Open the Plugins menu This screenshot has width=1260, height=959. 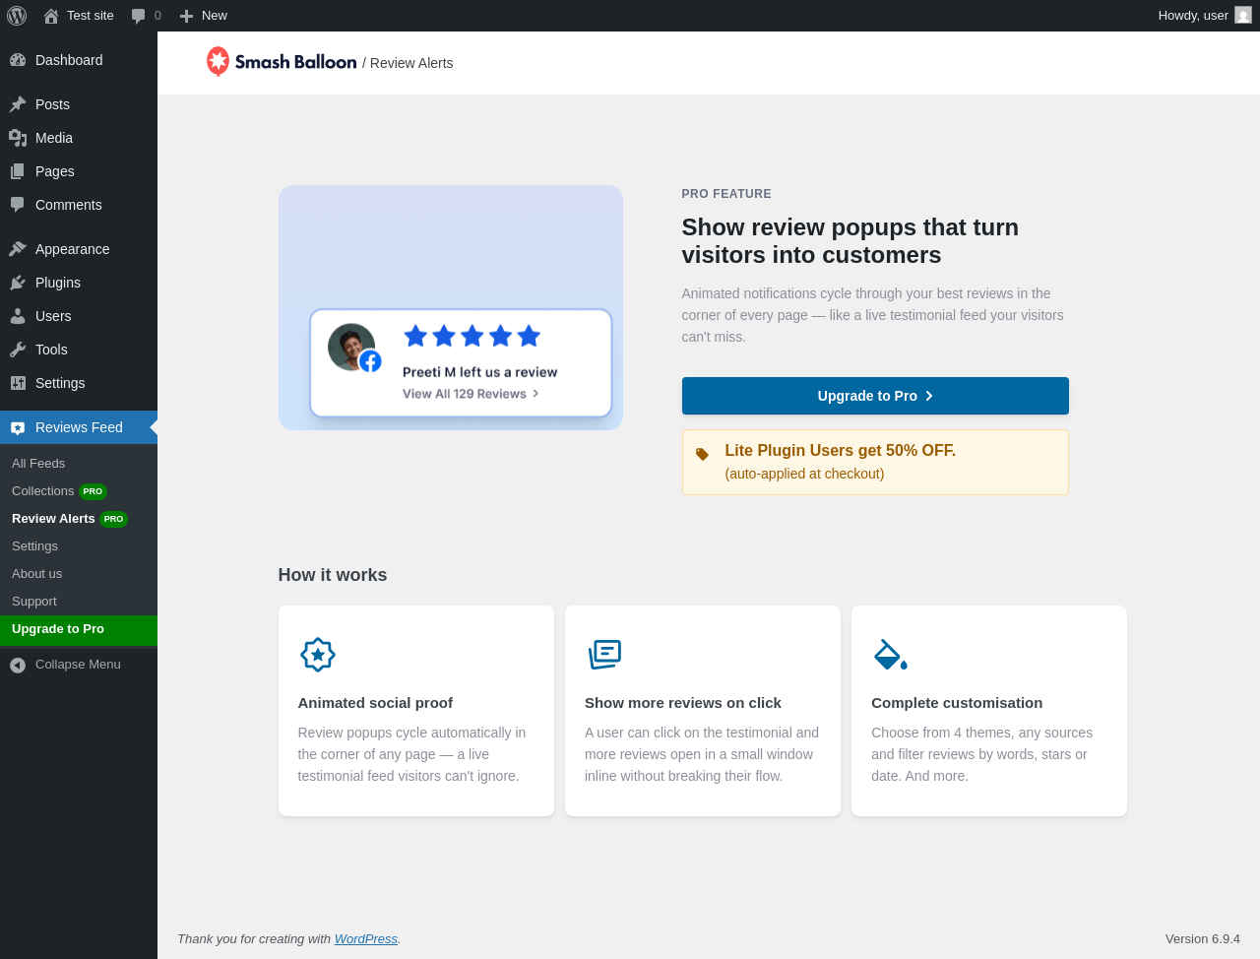(79, 283)
